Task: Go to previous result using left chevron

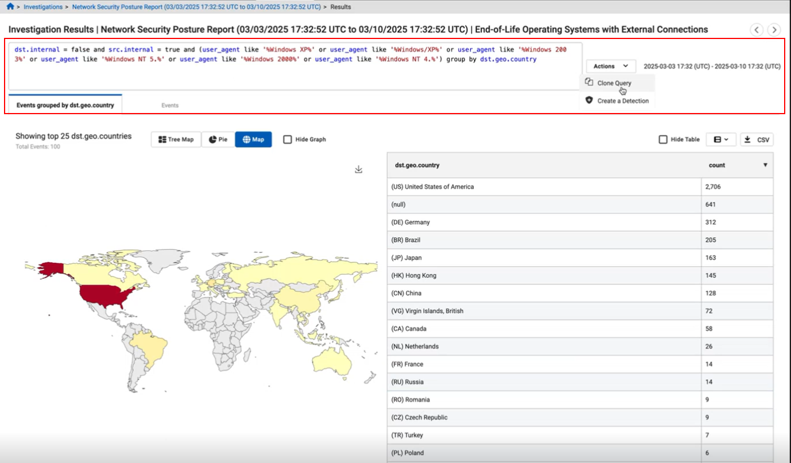Action: point(757,30)
